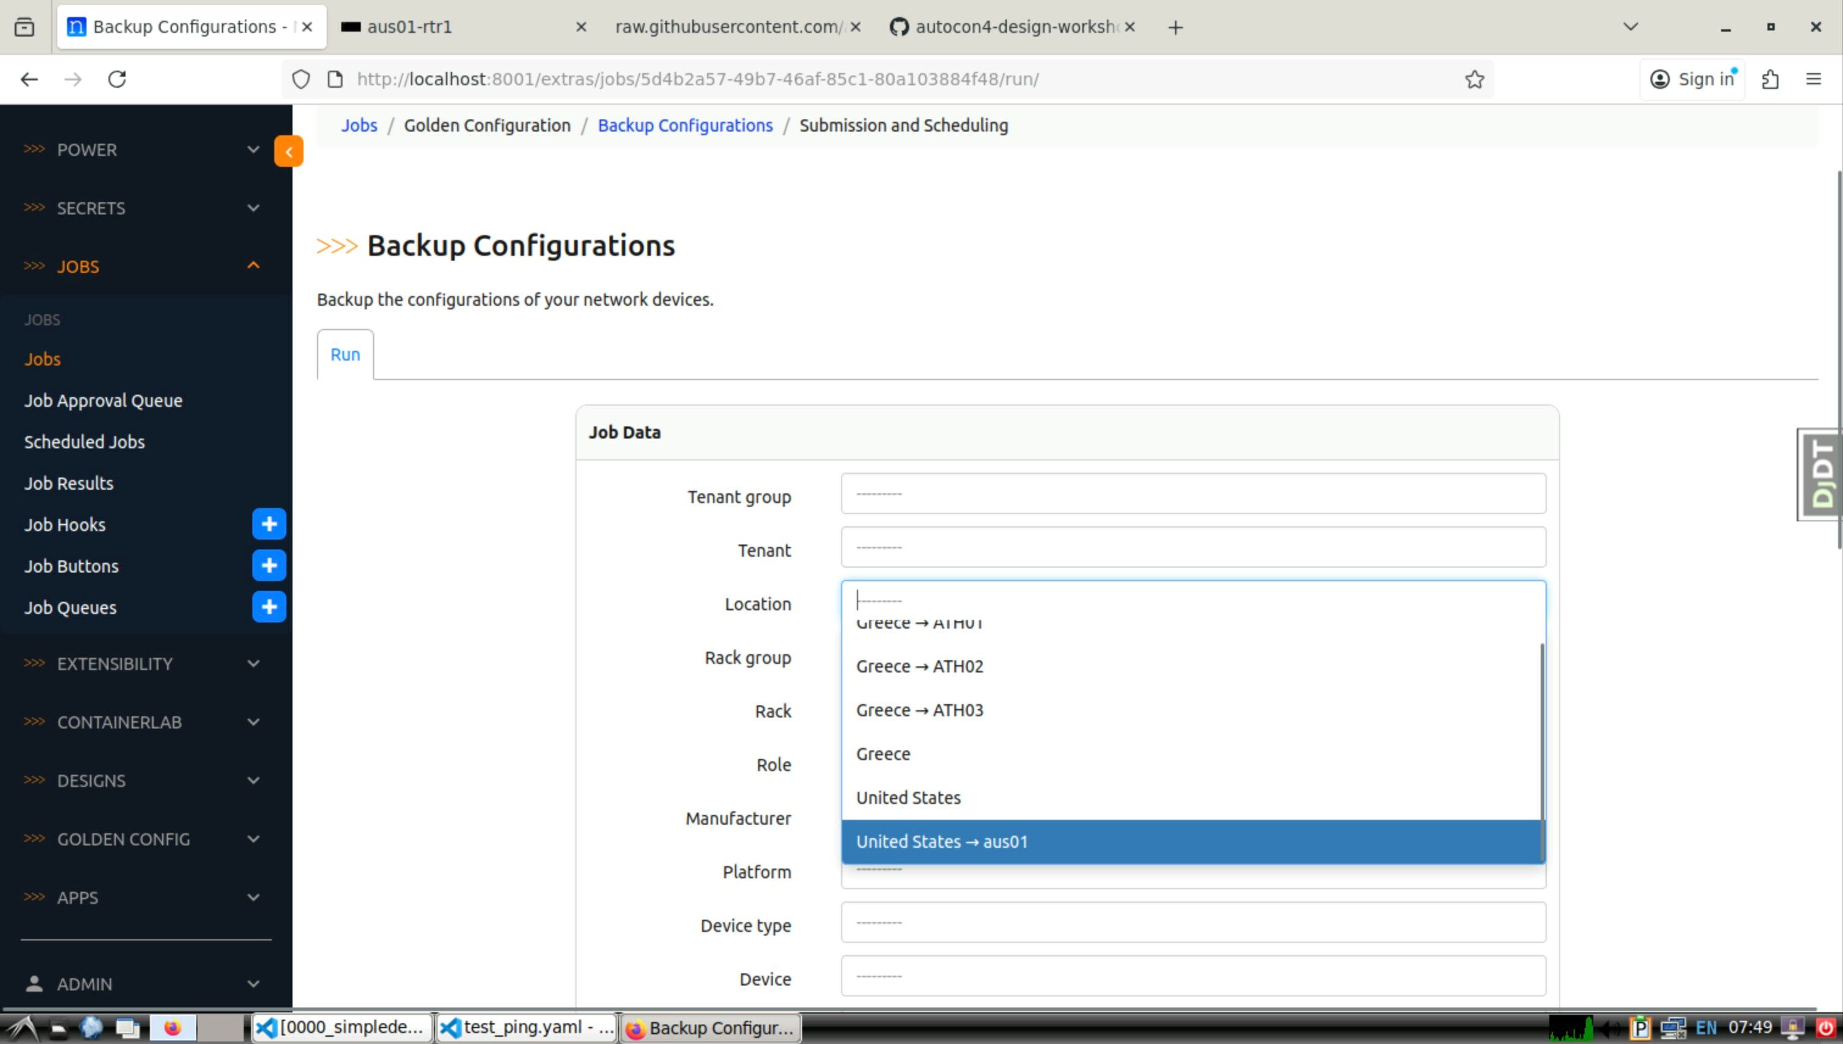
Task: Click the Job Buttons add plus icon
Action: [269, 566]
